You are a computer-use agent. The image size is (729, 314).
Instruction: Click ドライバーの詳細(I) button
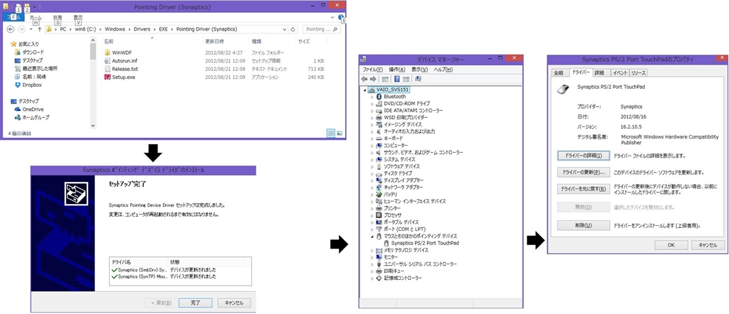coord(583,156)
